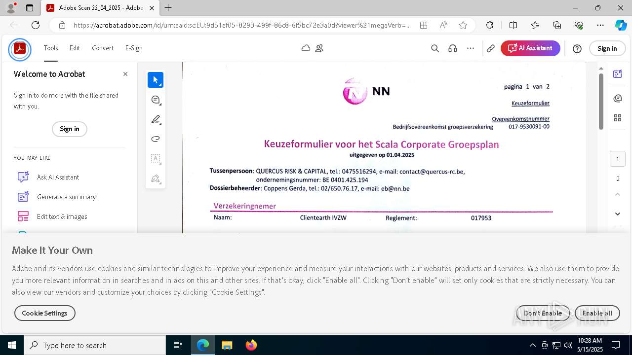Open Cookie Settings
Screen dimensions: 632x355
(x=44, y=313)
